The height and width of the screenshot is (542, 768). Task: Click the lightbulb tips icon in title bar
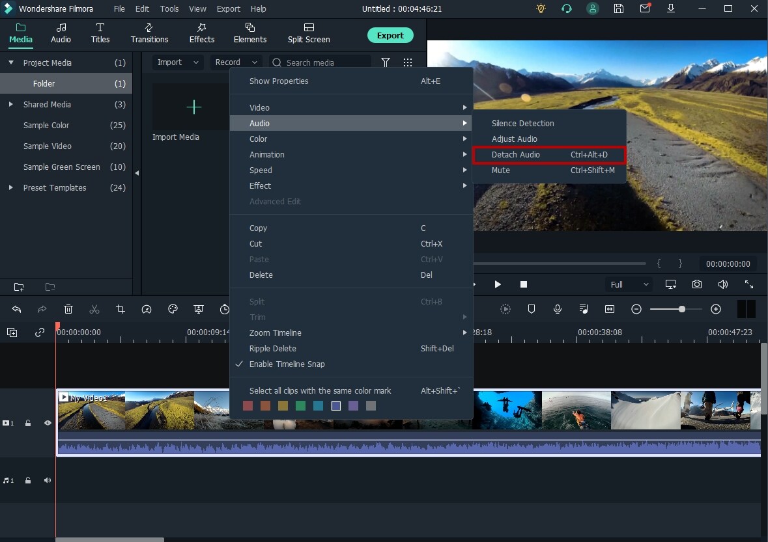pos(541,8)
